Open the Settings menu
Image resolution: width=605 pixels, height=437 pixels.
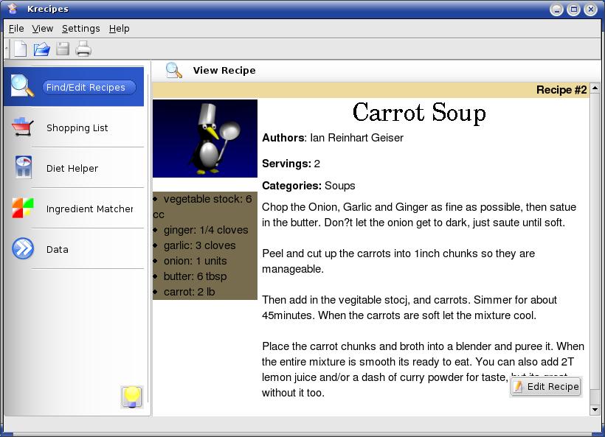(80, 29)
